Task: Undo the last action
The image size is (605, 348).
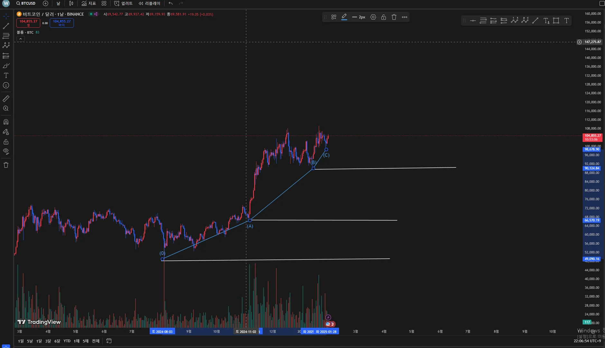Action: point(171,3)
